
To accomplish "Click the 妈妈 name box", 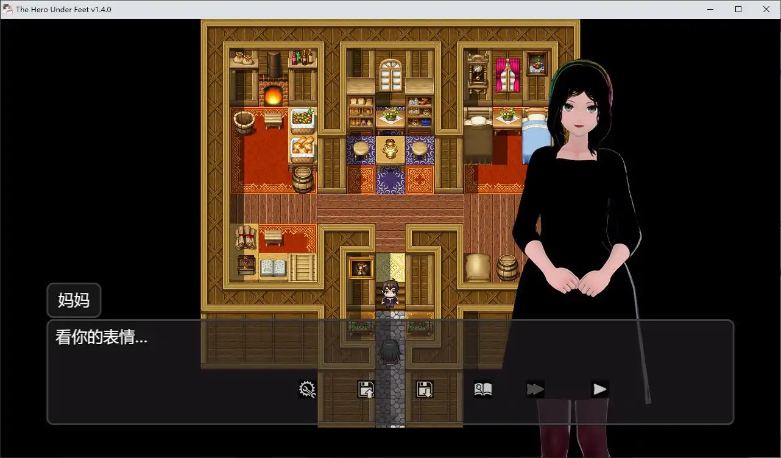I will coord(73,300).
